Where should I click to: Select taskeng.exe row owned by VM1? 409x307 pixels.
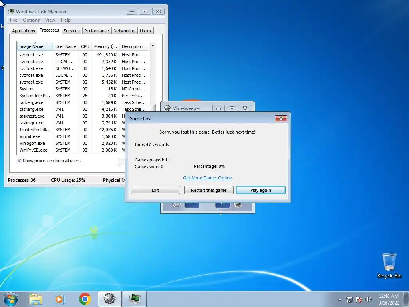(83, 109)
